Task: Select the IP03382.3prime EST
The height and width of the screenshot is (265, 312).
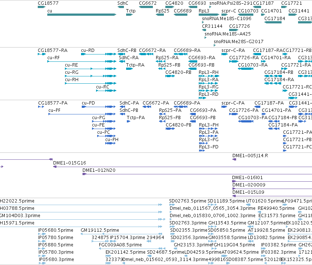Action: click(263, 256)
